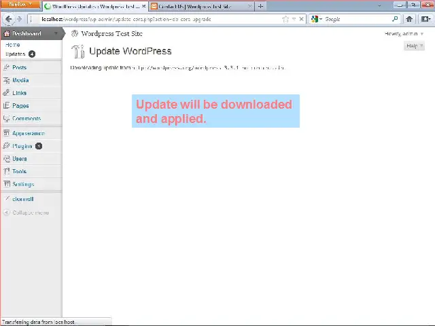Click the Pages icon

pyautogui.click(x=6, y=105)
